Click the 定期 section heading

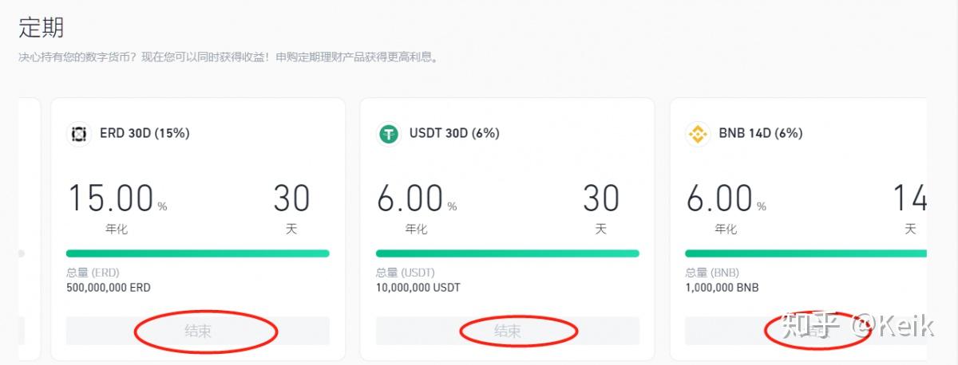click(x=41, y=28)
